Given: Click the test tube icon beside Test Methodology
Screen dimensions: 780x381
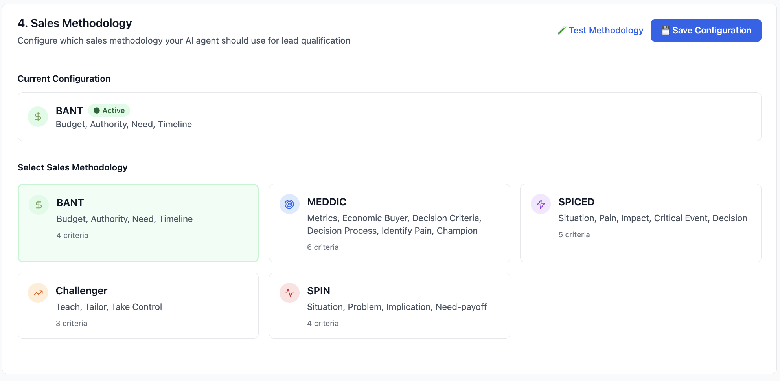Looking at the screenshot, I should click(562, 31).
